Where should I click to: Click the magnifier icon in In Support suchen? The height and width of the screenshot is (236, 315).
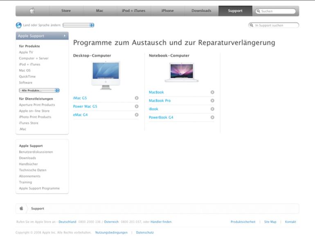click(251, 25)
